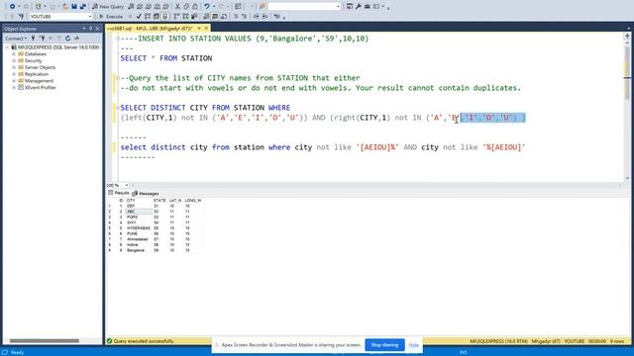Run the query with the Execute button

[111, 17]
